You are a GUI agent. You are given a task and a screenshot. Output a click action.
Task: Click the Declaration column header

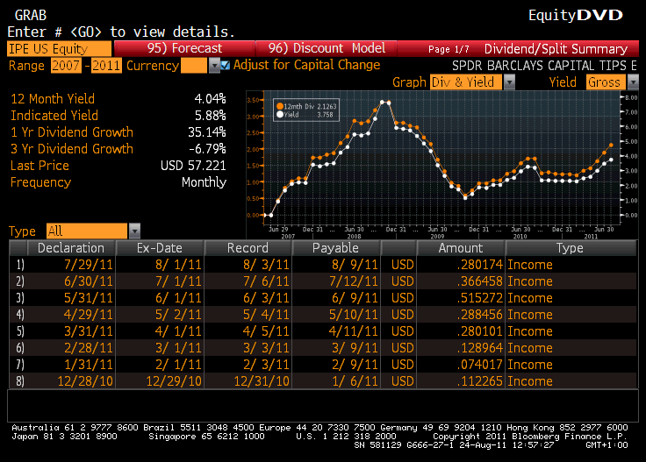coord(71,248)
